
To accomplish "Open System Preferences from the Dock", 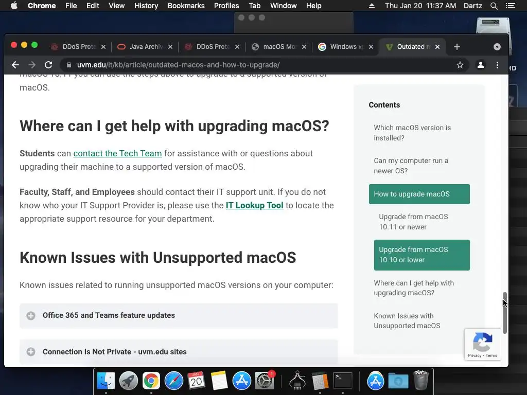I will (x=265, y=381).
